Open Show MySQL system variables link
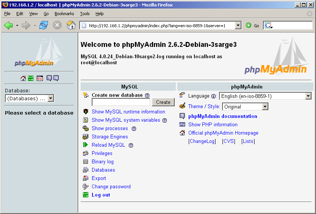Viewport: 316px width, 214px height. [126, 120]
